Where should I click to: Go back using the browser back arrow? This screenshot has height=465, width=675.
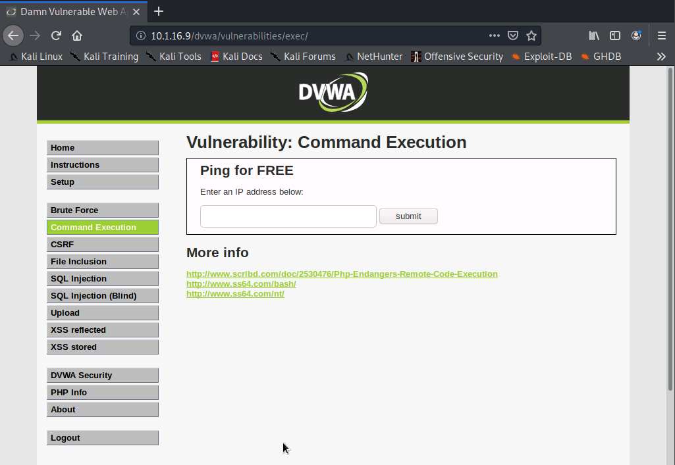(x=13, y=36)
